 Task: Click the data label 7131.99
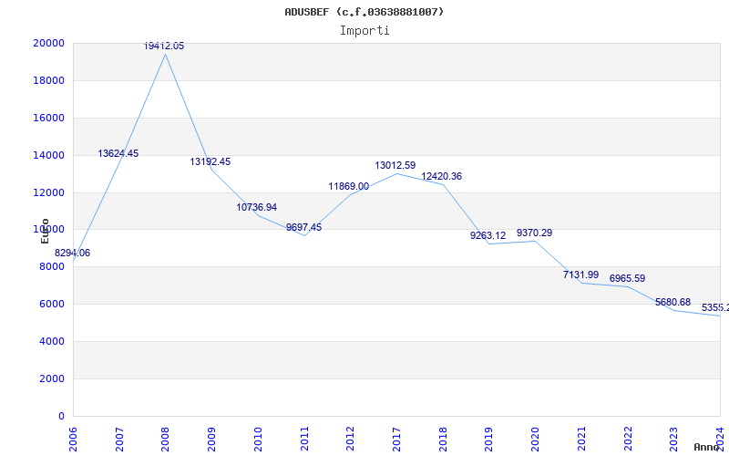580,275
